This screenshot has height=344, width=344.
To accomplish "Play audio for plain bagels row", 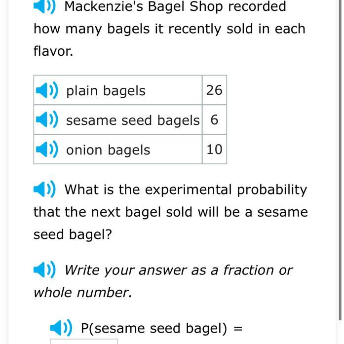I will [x=47, y=90].
